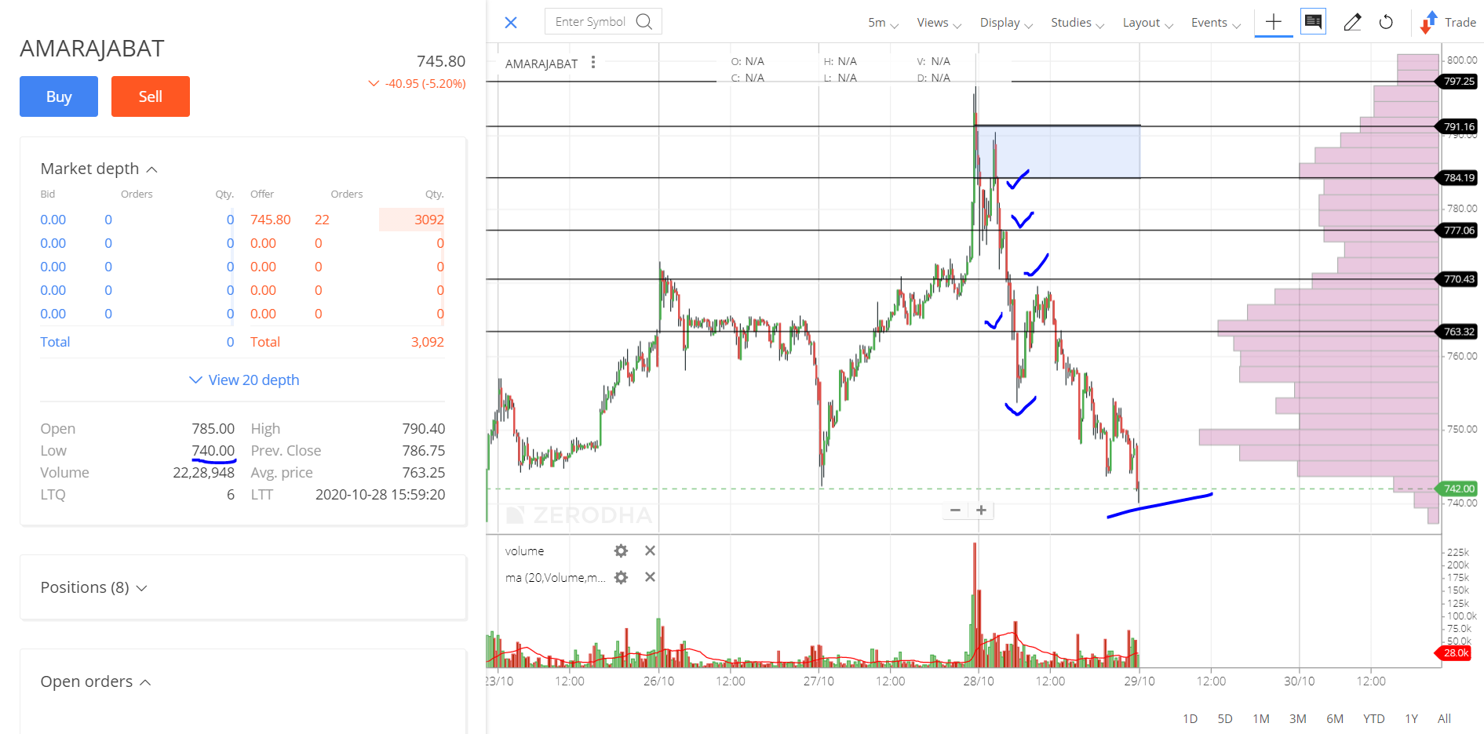This screenshot has width=1484, height=734.
Task: Select the 6M time range
Action: point(1335,718)
